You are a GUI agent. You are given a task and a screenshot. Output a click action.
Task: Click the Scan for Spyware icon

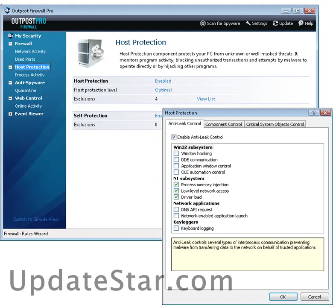[203, 23]
